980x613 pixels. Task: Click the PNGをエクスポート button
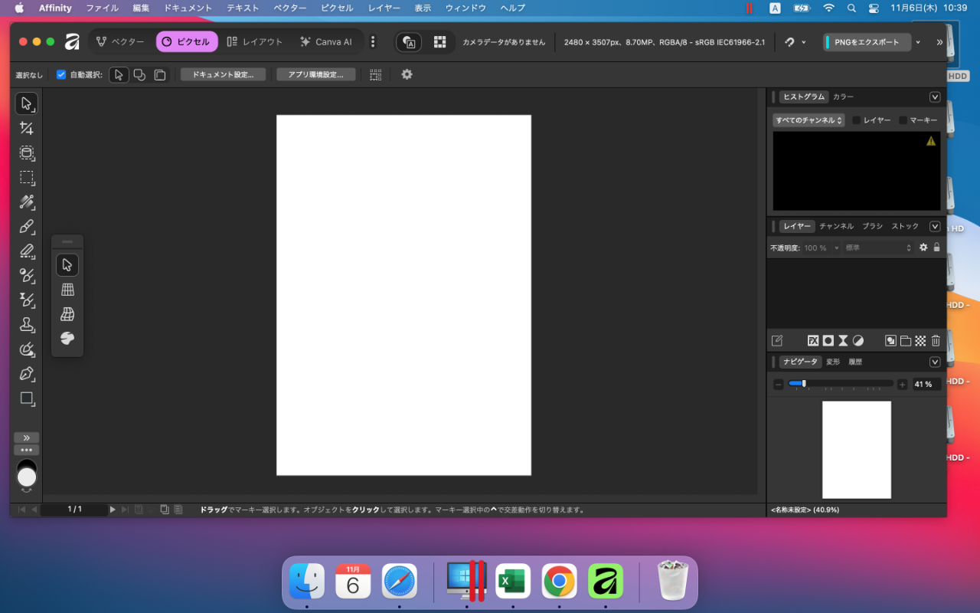coord(867,42)
